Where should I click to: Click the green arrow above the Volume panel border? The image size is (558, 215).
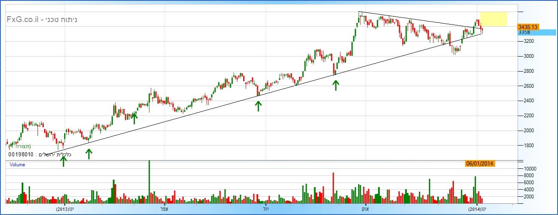point(63,161)
